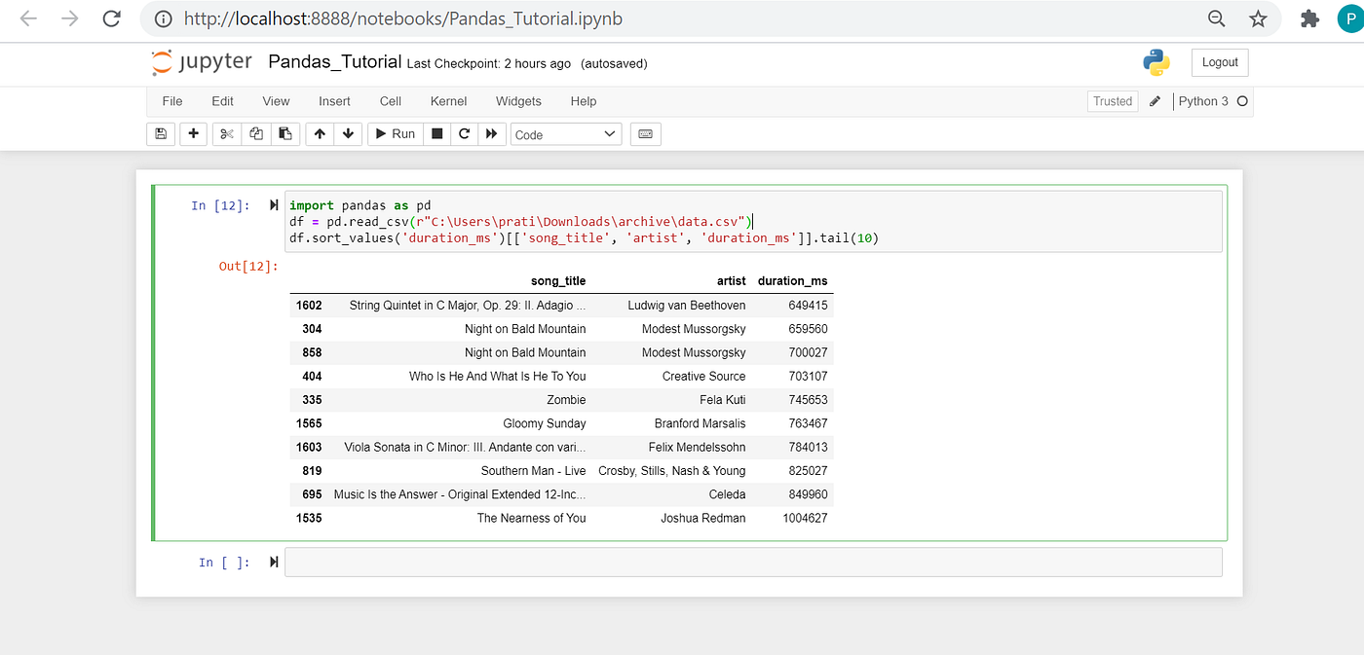
Task: Open the Cell menu
Action: pyautogui.click(x=390, y=100)
